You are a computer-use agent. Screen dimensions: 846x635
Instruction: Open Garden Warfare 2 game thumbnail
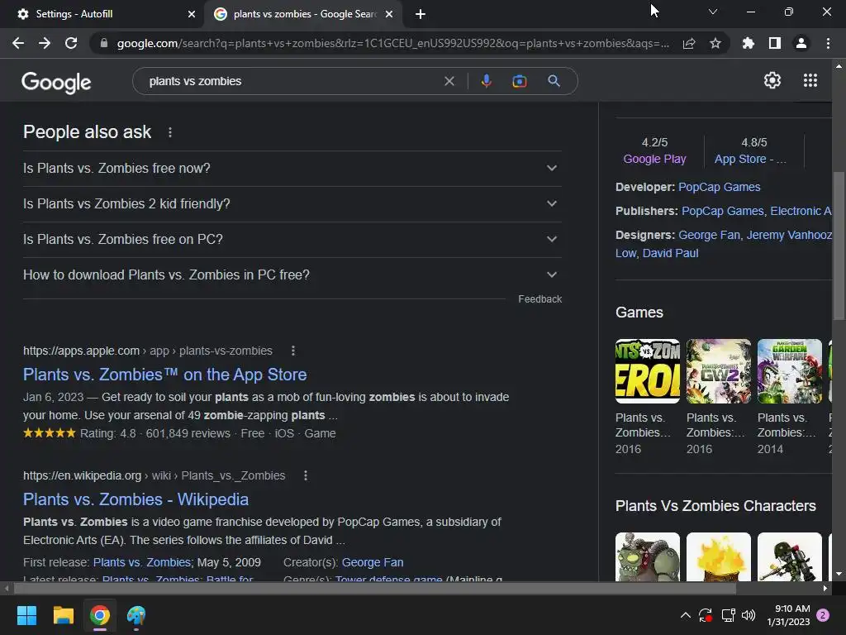[x=718, y=371]
